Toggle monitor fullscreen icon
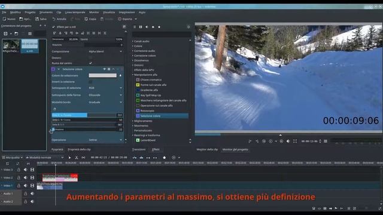 click(x=295, y=141)
